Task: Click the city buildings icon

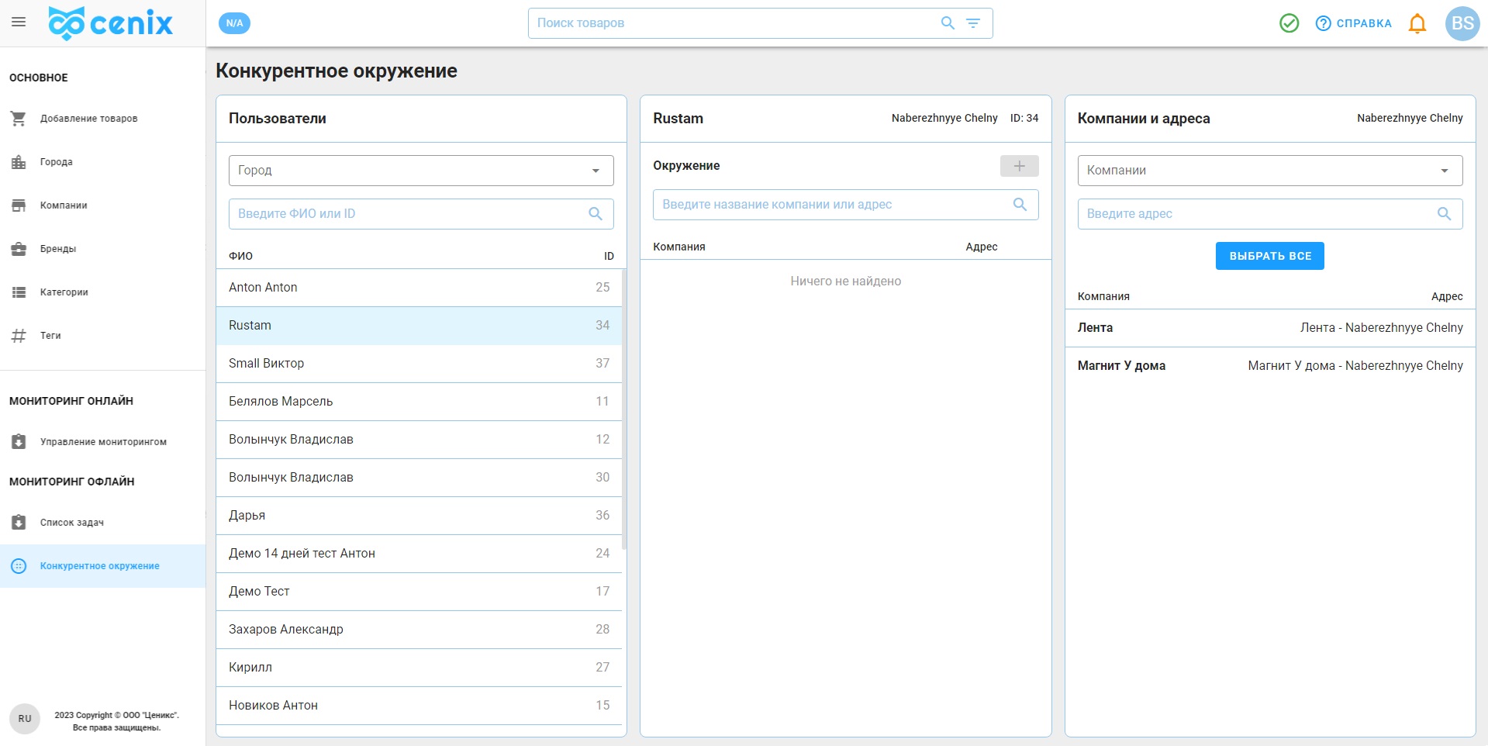Action: click(x=19, y=162)
